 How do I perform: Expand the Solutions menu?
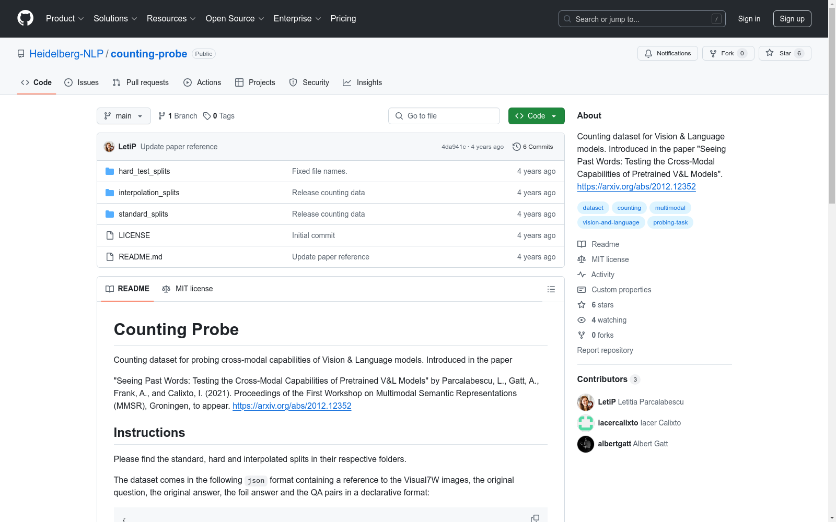(x=115, y=18)
